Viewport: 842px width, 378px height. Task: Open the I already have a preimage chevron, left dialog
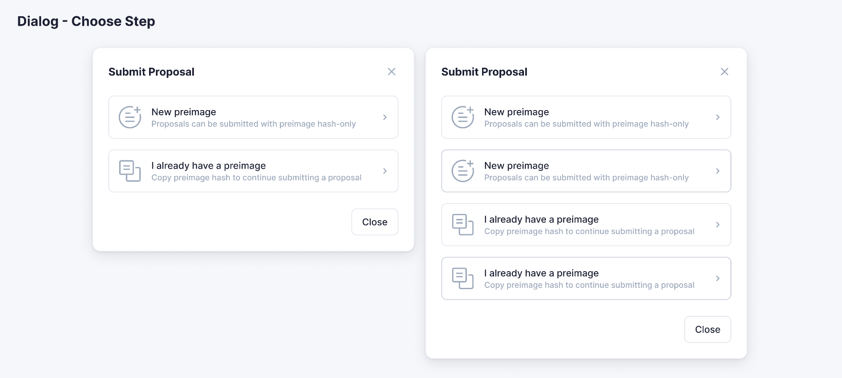(x=384, y=171)
